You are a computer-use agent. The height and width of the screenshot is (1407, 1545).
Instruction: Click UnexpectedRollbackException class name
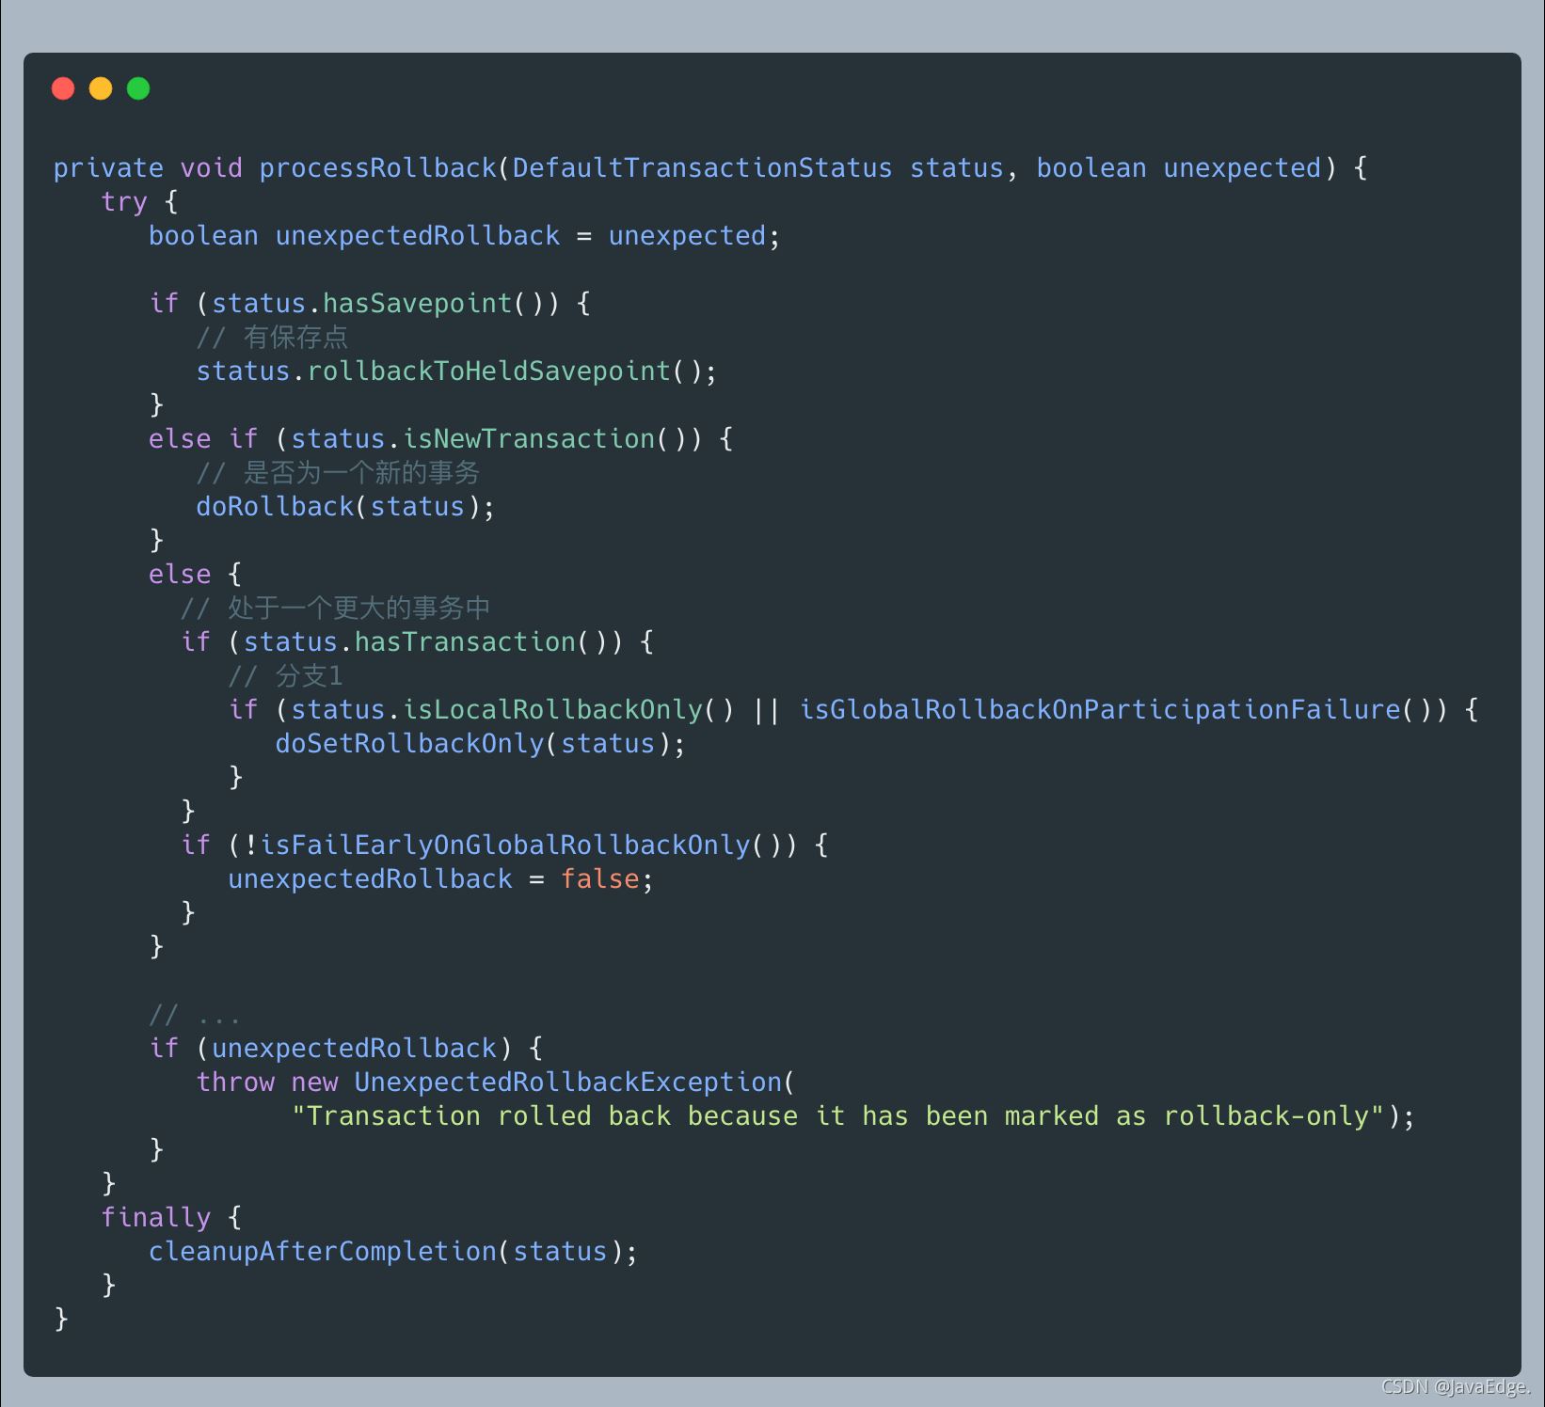(567, 1083)
